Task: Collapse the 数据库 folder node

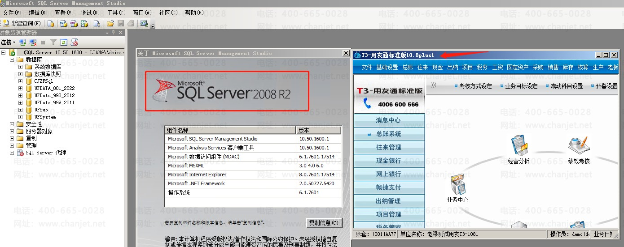Action: click(x=12, y=60)
